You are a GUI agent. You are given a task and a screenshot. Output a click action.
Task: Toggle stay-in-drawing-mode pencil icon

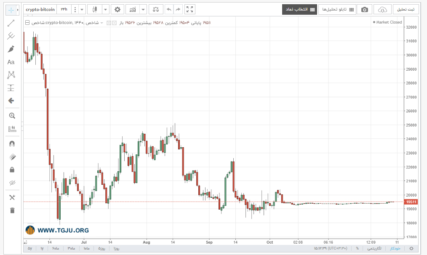[x=12, y=157]
